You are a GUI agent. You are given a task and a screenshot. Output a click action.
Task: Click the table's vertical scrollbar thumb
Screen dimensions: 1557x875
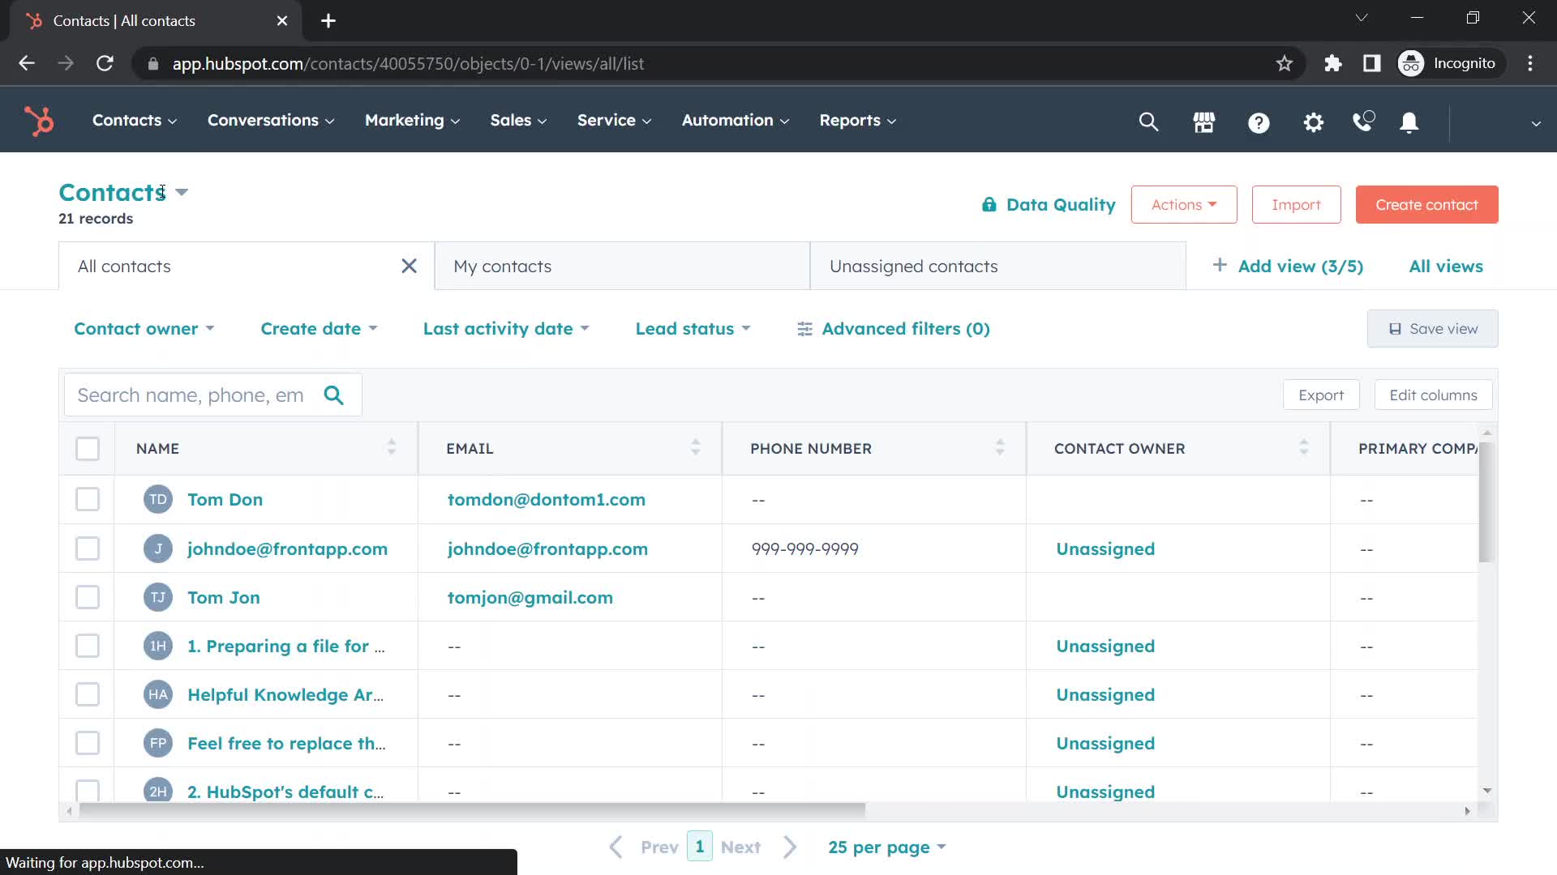[x=1486, y=502]
